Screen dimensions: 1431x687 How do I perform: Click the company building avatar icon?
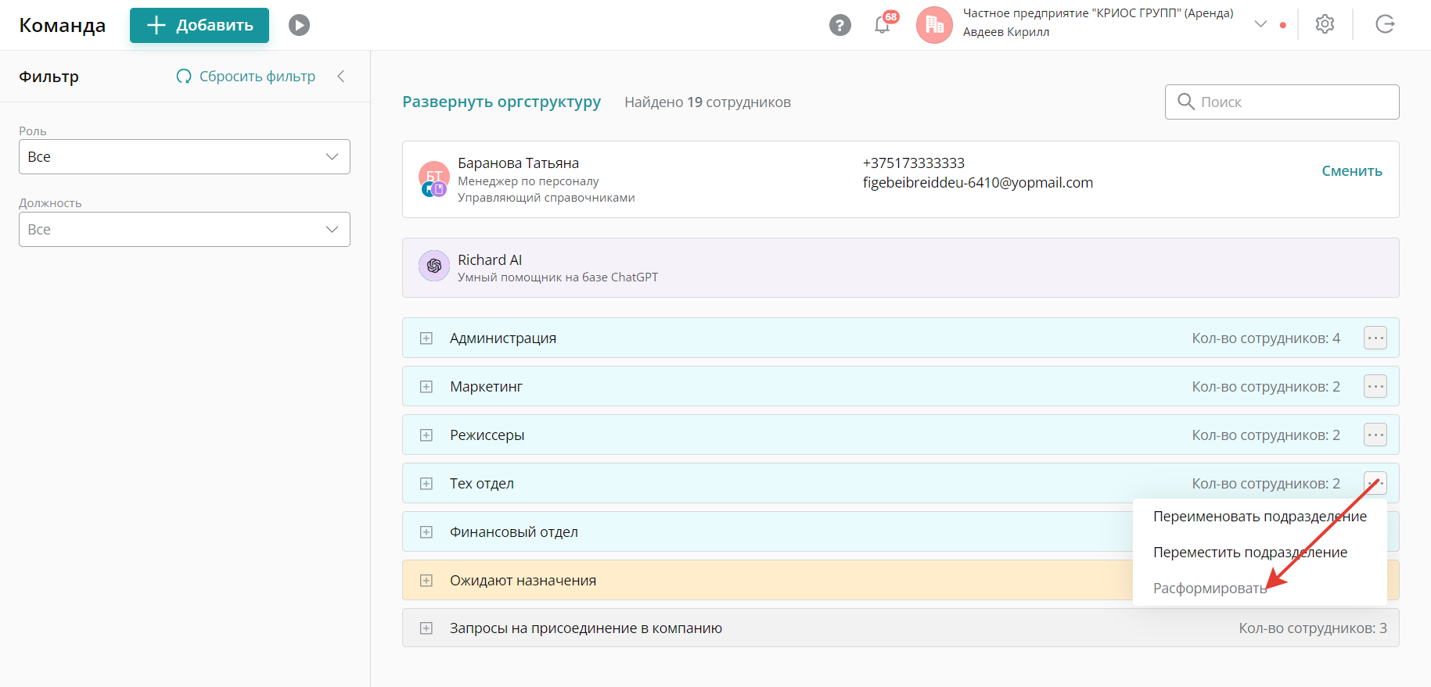click(934, 25)
